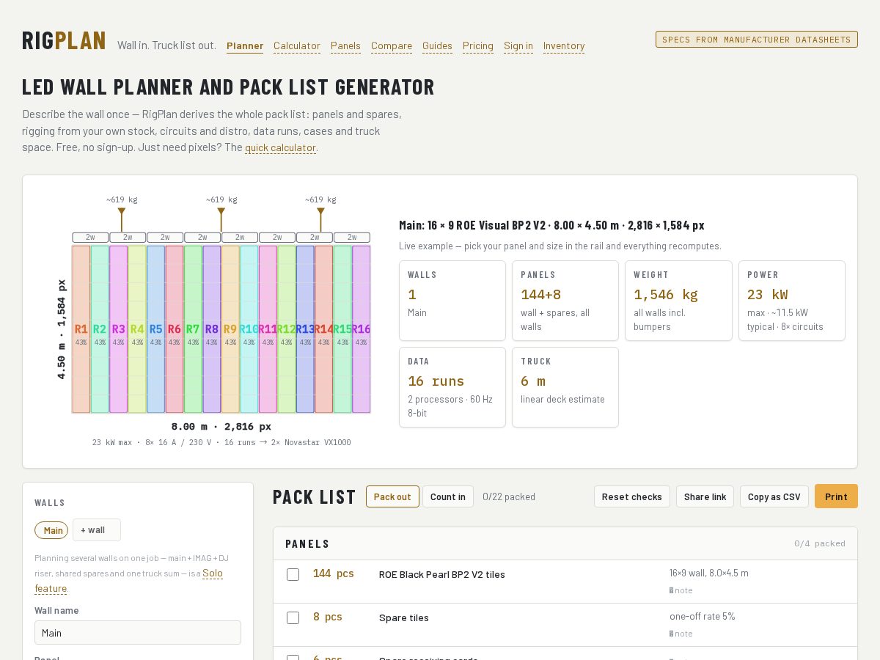Check off 144 pcs ROE Black Pearl tiles
Screen dimensions: 880x660
(293, 574)
